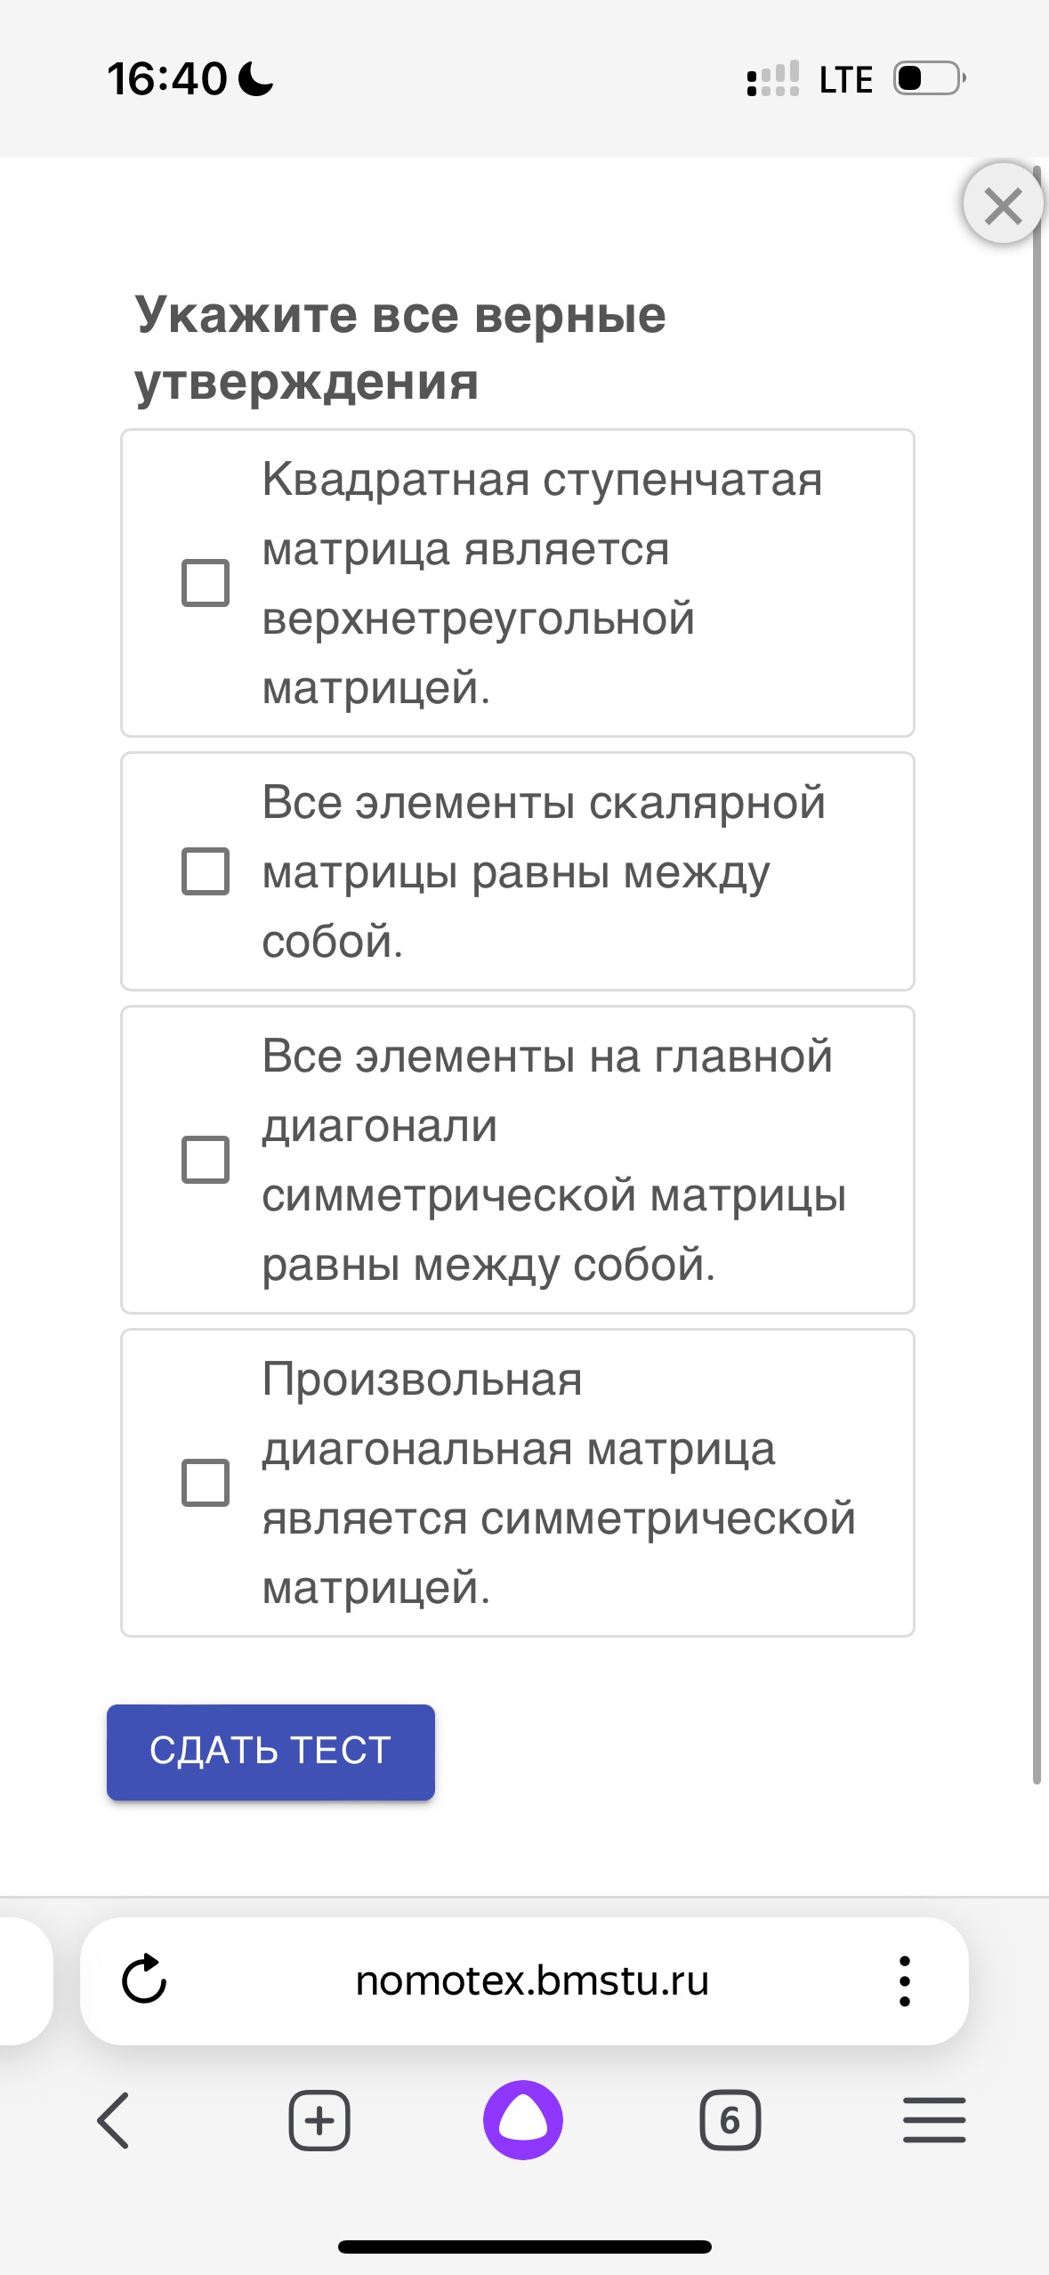Viewport: 1049px width, 2275px height.
Task: Check the square echelon matrix statement checkbox
Action: (x=206, y=583)
